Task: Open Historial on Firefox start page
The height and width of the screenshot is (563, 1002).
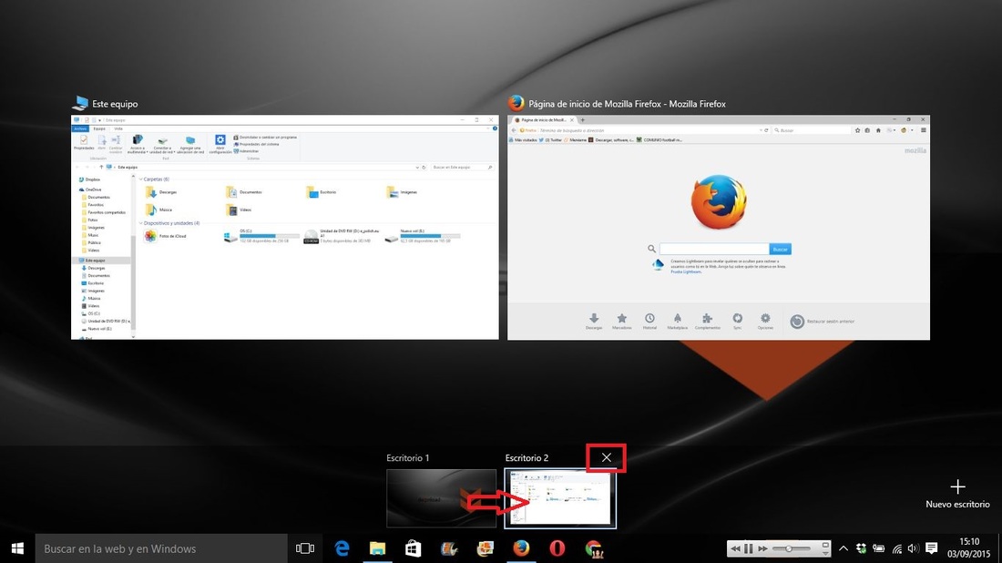Action: tap(649, 321)
